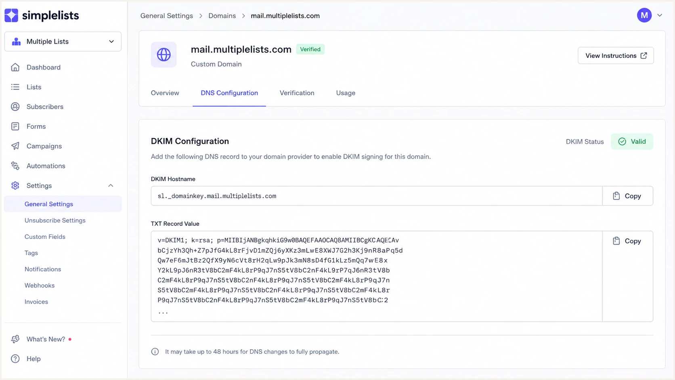Viewport: 675px width, 380px height.
Task: Click the Automations label
Action: tap(46, 166)
